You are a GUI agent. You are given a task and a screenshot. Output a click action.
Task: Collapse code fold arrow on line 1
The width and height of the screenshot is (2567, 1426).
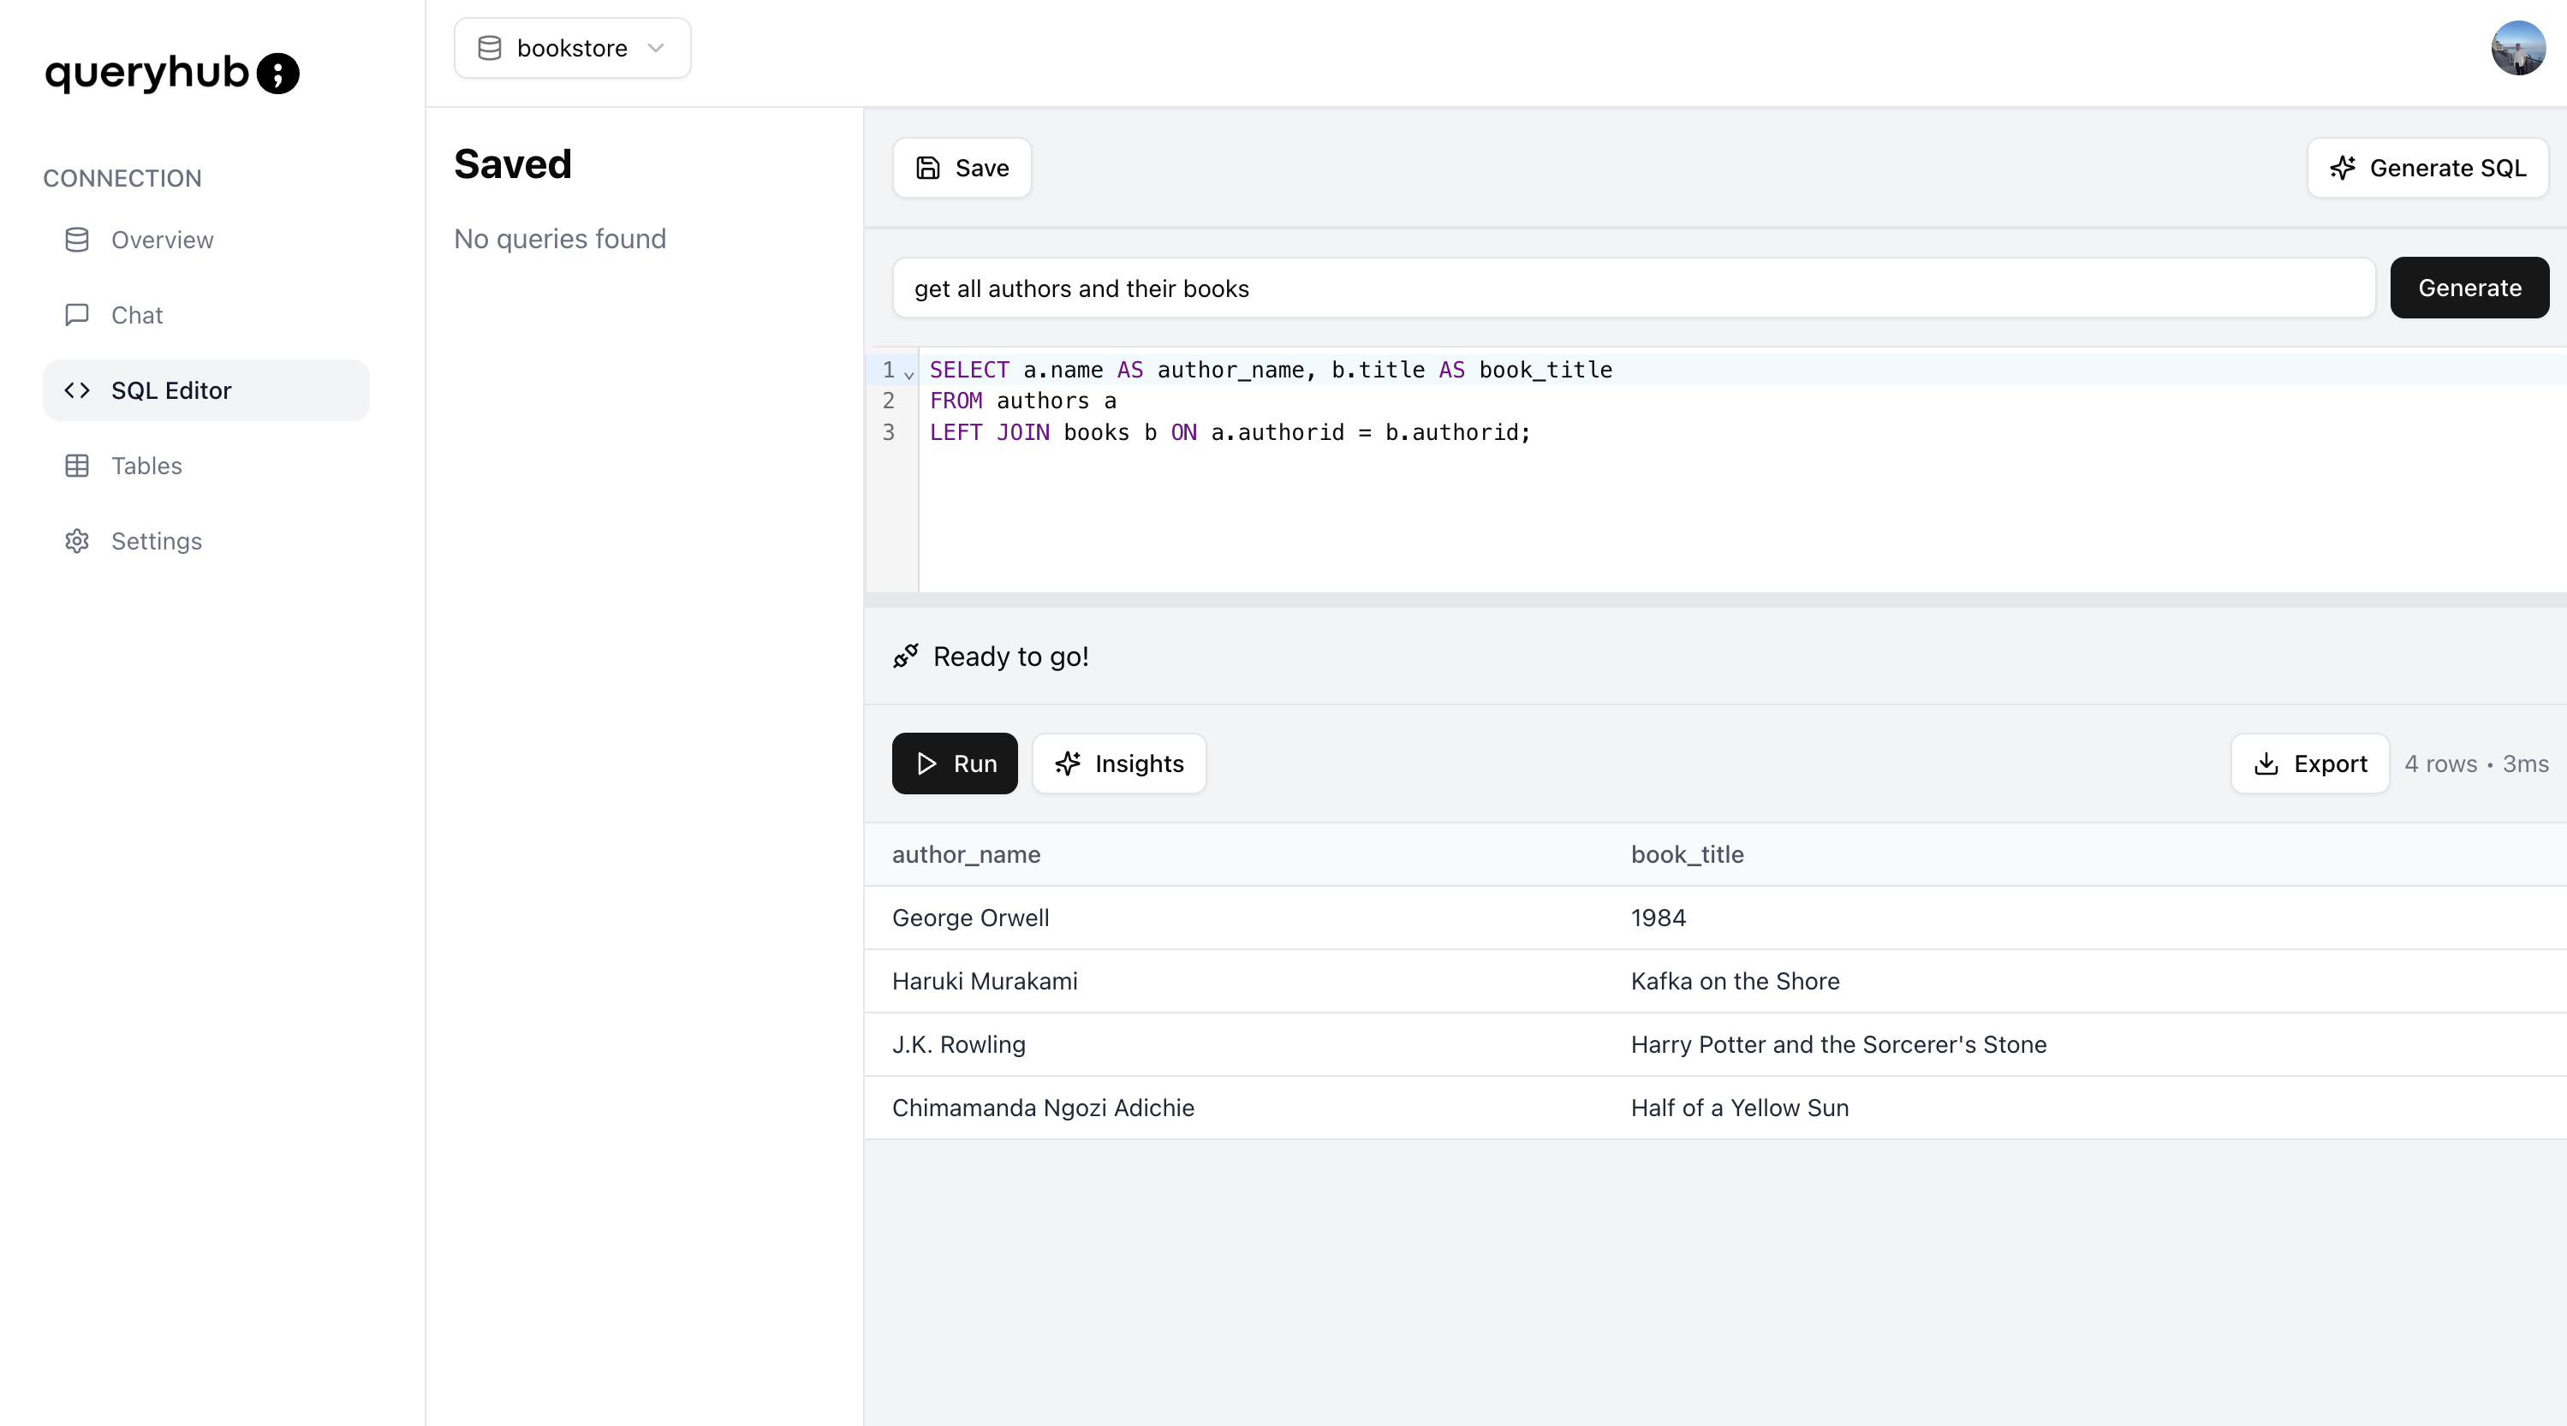click(908, 375)
